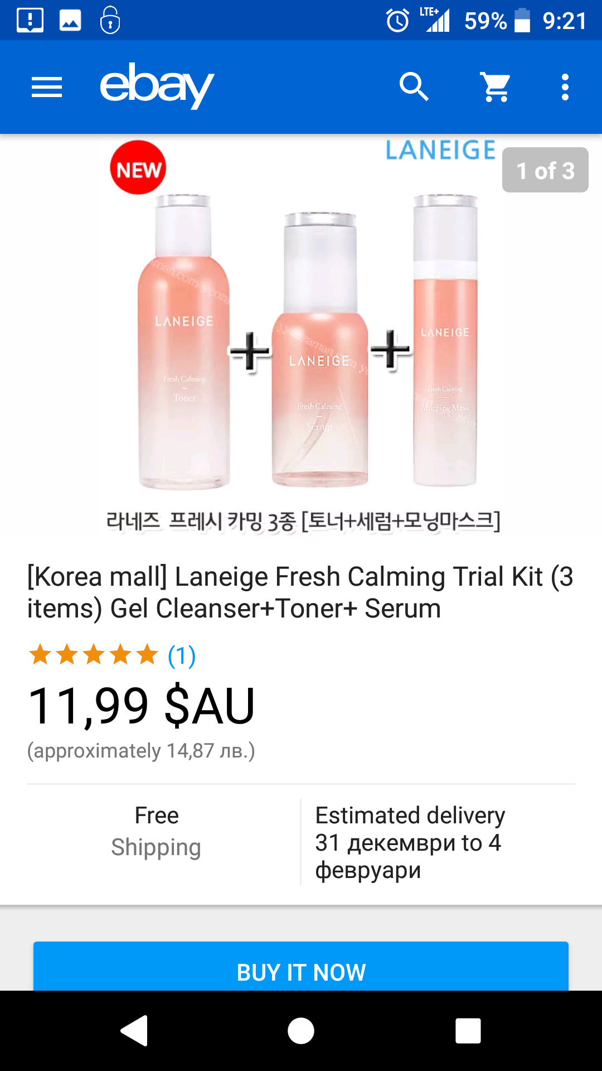Tap the Android recent apps button
Image resolution: width=602 pixels, height=1071 pixels.
point(468,1030)
